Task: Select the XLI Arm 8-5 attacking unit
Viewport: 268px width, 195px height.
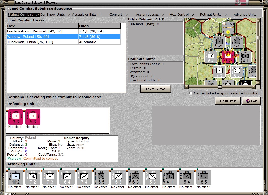Action: click(x=204, y=177)
